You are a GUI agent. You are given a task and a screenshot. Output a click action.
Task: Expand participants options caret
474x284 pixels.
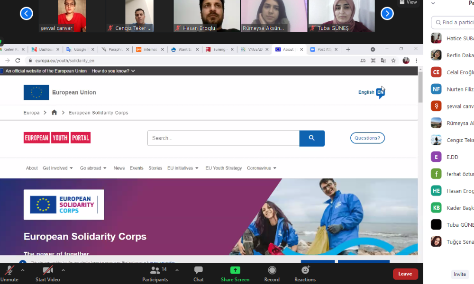[x=177, y=270]
